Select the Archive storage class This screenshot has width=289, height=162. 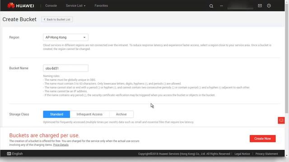pos(121,114)
